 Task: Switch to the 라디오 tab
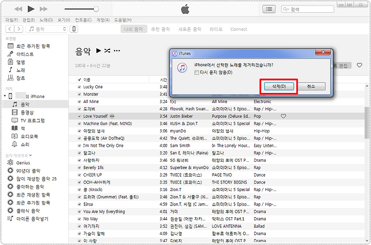pos(216,29)
